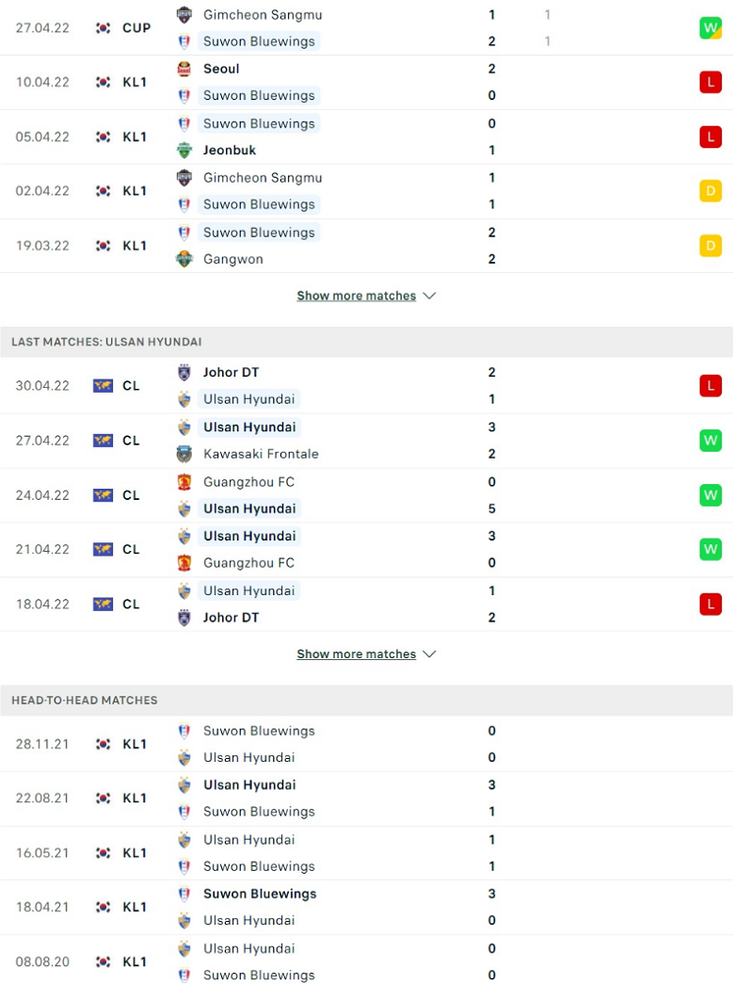Click the South Korea flag on 10.04.22 row
Viewport: 734px width, 984px height.
[103, 82]
